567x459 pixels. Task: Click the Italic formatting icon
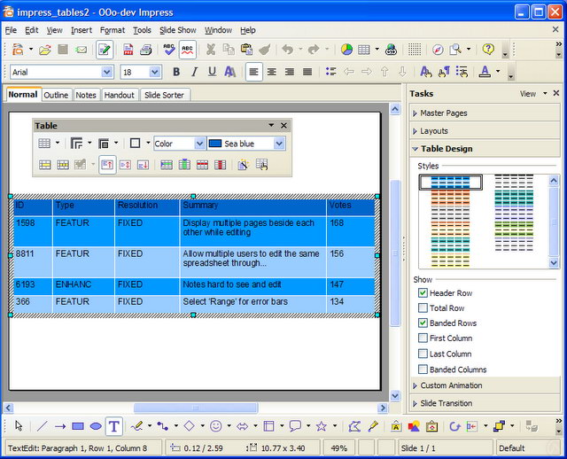coord(193,72)
